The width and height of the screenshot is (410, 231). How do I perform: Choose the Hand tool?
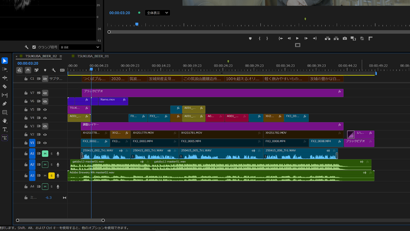coord(5,120)
